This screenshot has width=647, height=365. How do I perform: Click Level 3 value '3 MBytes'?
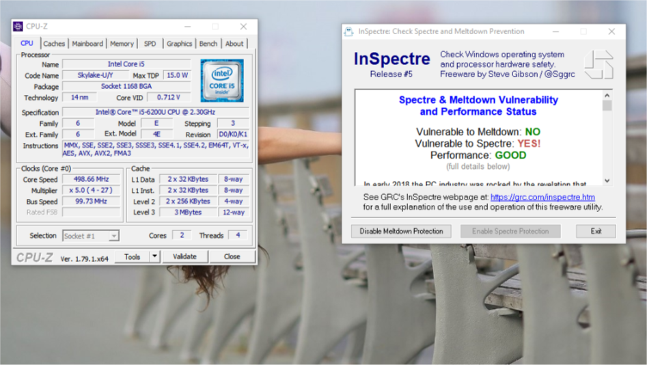pyautogui.click(x=188, y=212)
